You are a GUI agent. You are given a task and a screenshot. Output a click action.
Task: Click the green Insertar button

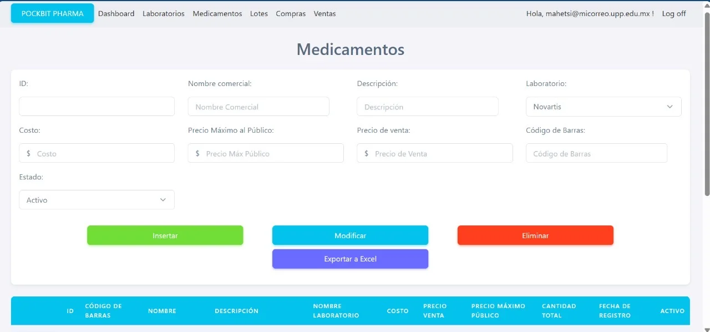(165, 235)
